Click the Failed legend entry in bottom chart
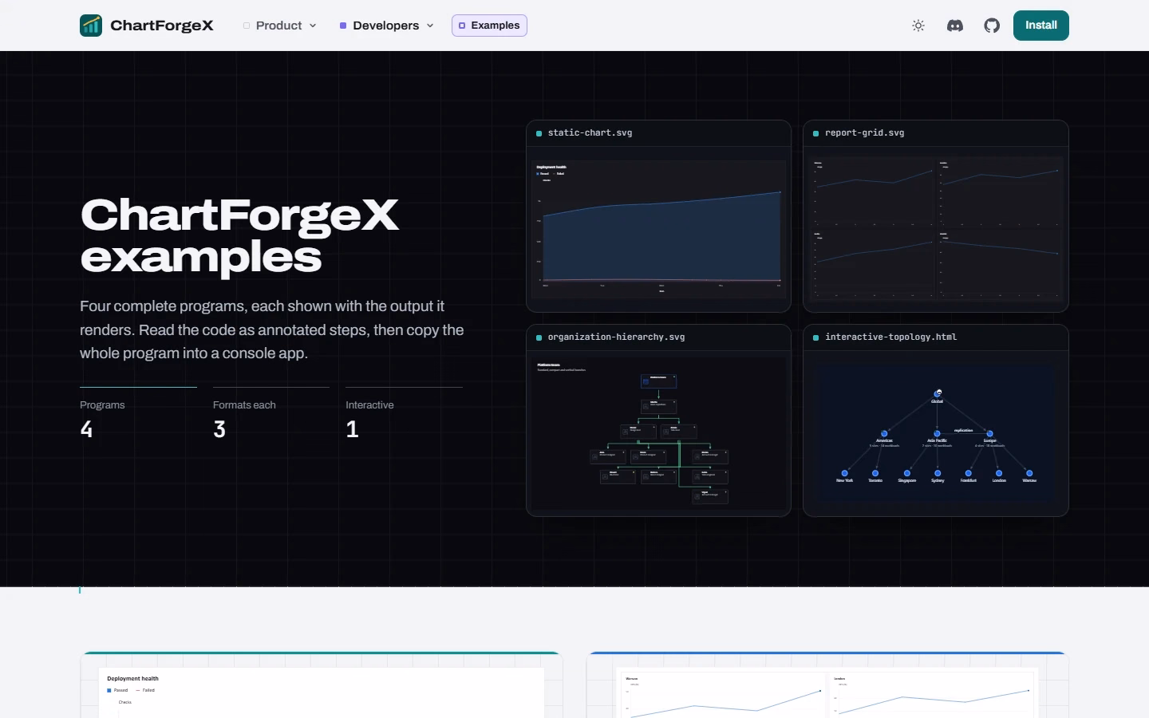This screenshot has width=1149, height=718. [145, 690]
